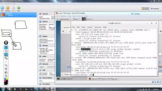Open the terminal's Terminal menu
Viewport: 162px width, 91px height.
click(98, 27)
